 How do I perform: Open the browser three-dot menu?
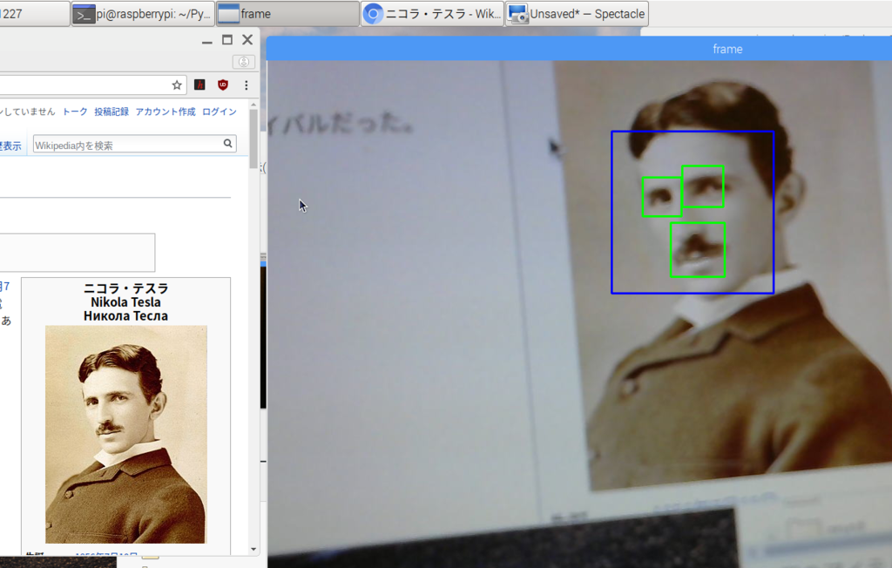(247, 85)
